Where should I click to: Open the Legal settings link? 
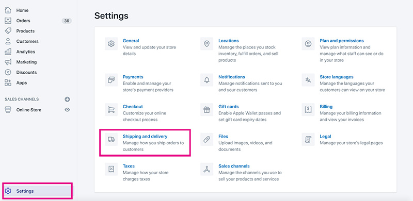coord(325,136)
